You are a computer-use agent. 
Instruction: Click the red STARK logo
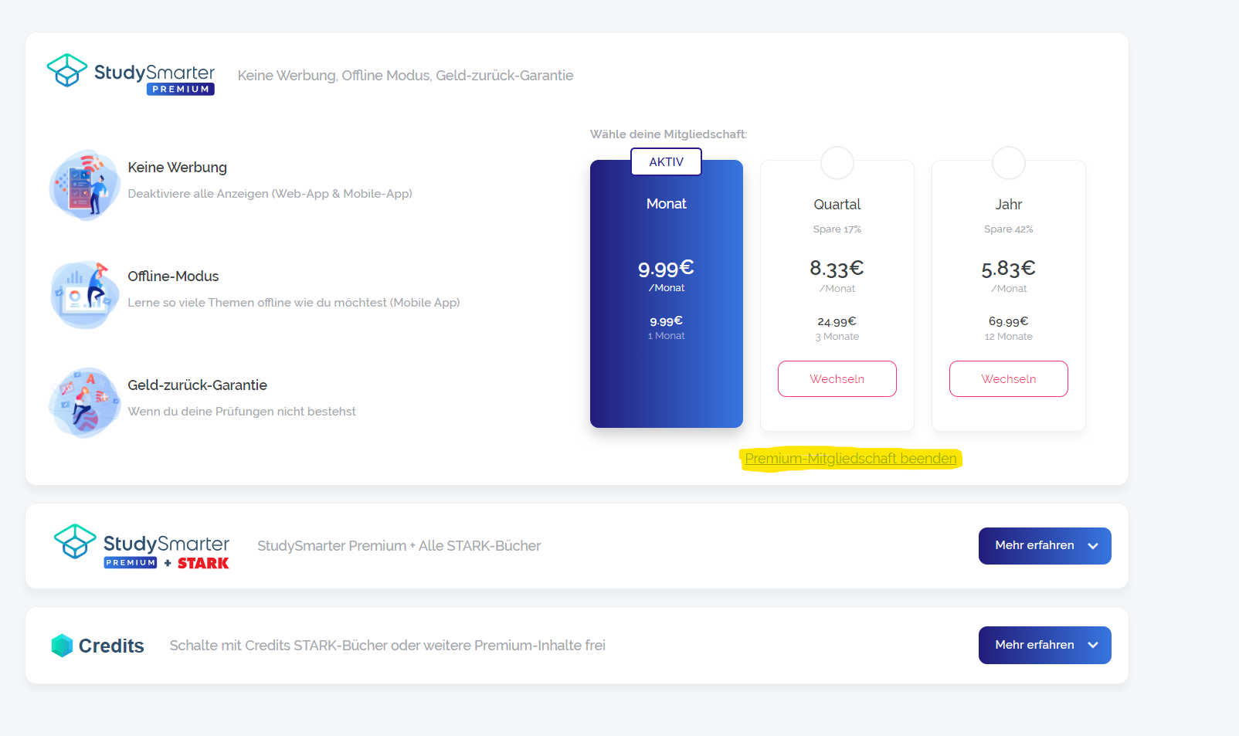[202, 563]
